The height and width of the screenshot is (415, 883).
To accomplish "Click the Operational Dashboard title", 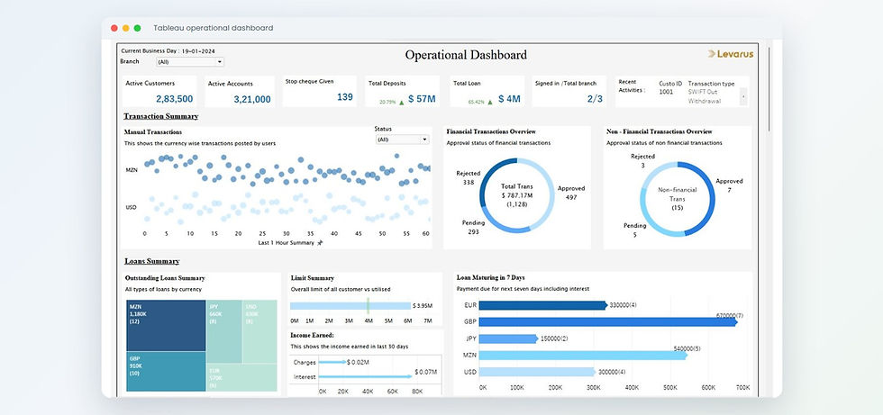I will (x=467, y=55).
